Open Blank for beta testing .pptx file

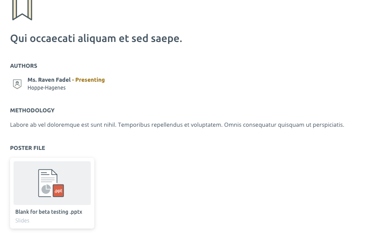[48, 212]
